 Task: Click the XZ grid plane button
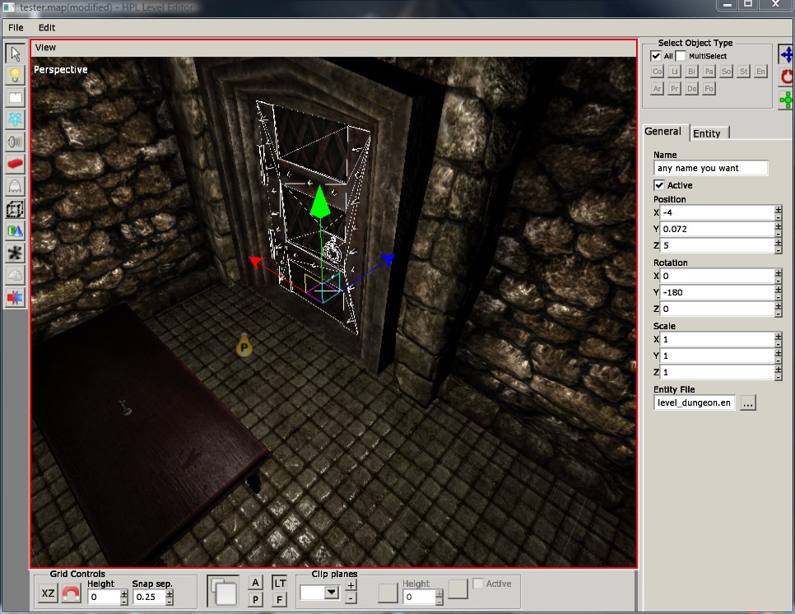click(x=49, y=593)
